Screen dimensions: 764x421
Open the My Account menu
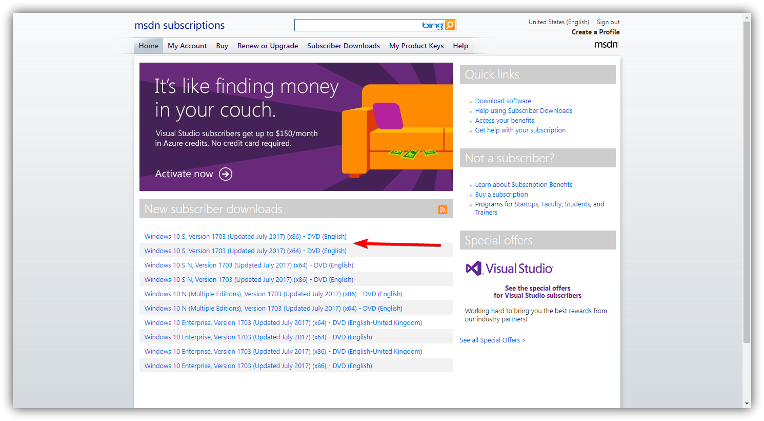coord(187,46)
